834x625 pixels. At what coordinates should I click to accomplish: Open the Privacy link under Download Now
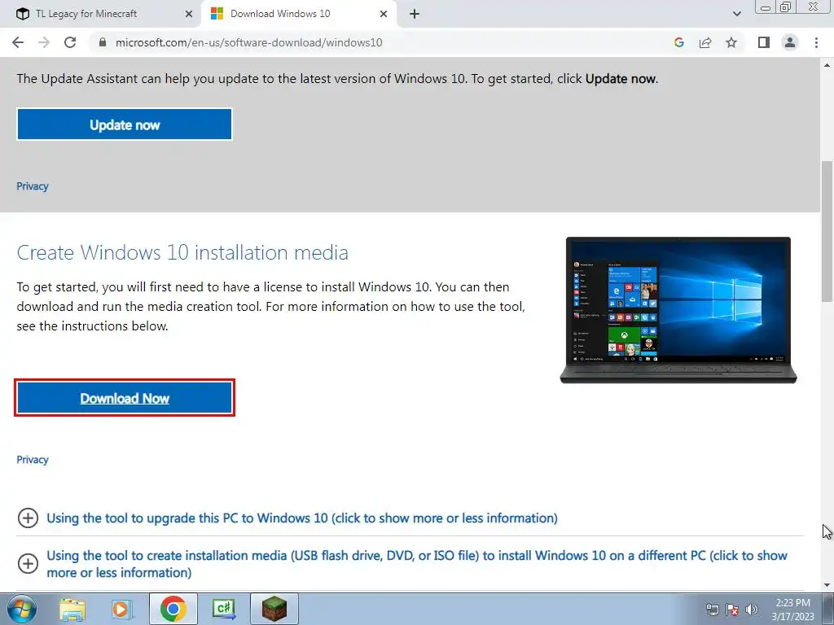33,460
